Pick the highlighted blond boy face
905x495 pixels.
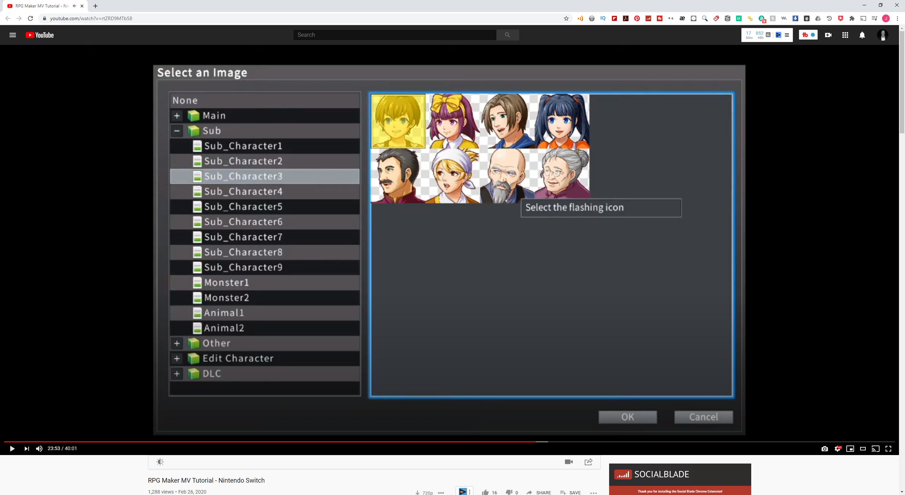click(x=398, y=121)
